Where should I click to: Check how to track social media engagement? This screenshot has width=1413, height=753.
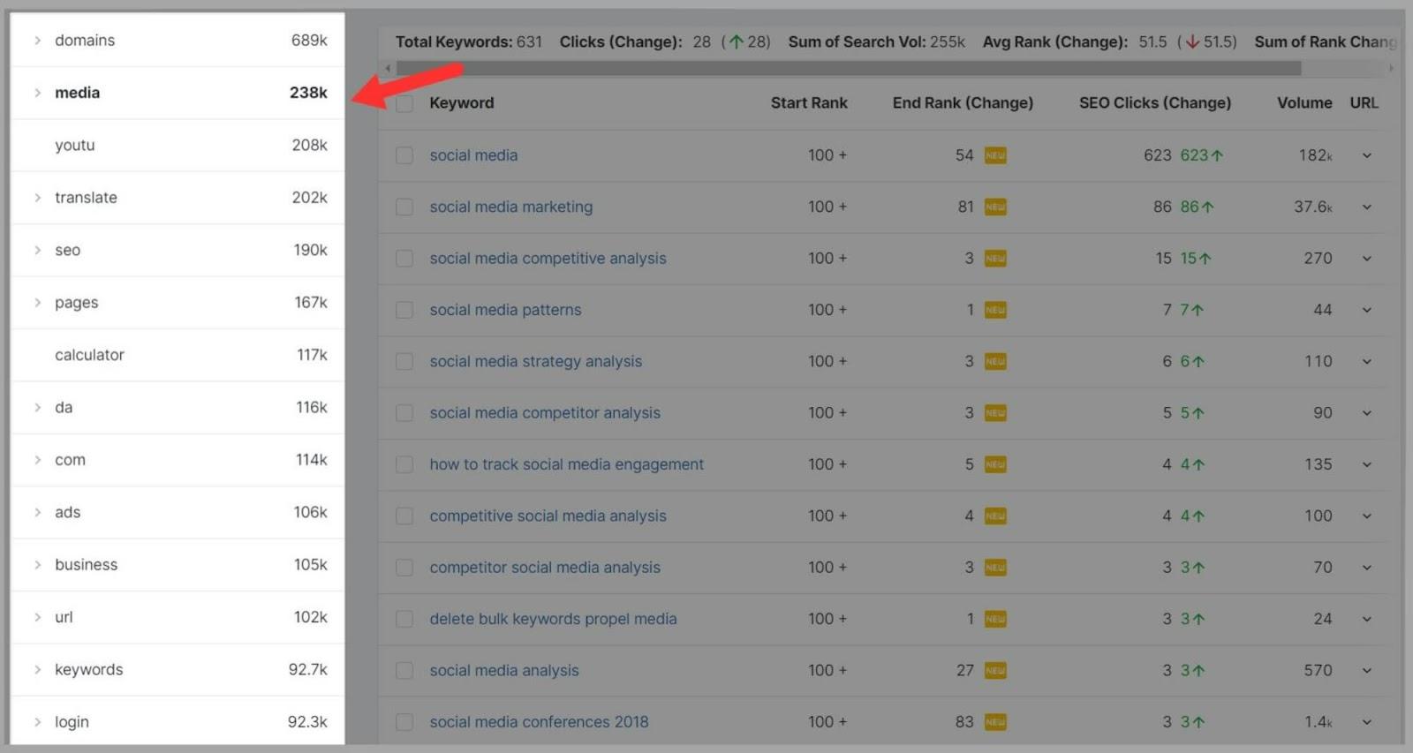click(404, 464)
